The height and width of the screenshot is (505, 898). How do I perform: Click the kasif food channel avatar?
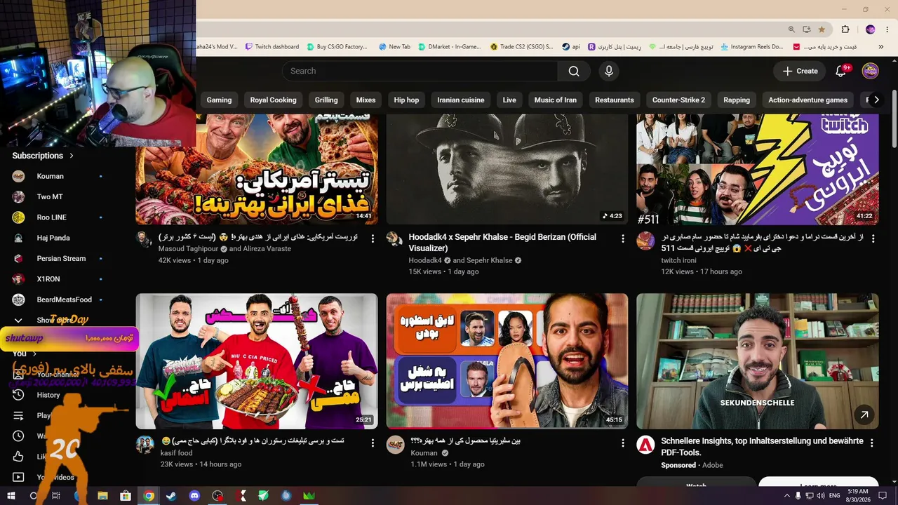[x=145, y=445]
